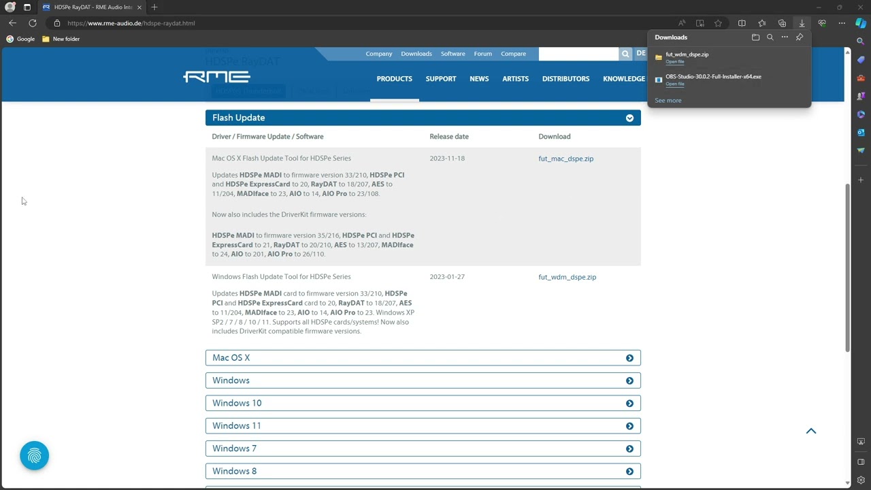Toggle split screen icon in toolbar

[x=742, y=23]
